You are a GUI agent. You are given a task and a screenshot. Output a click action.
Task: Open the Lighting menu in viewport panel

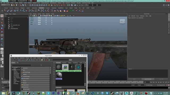[x=39, y=14]
